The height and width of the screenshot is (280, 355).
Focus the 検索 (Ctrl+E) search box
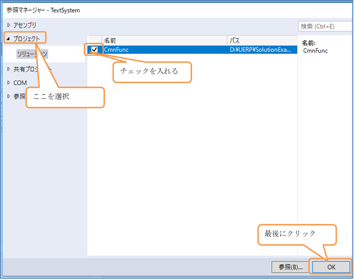(325, 26)
